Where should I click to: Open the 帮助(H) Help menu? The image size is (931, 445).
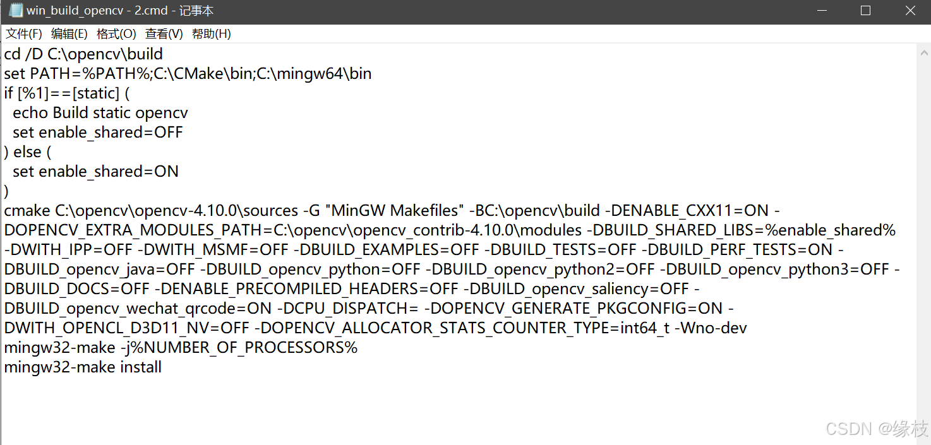(x=211, y=33)
